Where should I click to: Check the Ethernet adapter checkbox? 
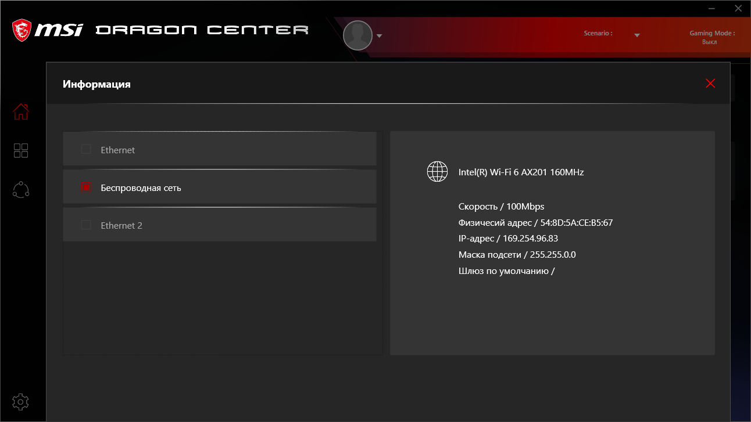(86, 150)
